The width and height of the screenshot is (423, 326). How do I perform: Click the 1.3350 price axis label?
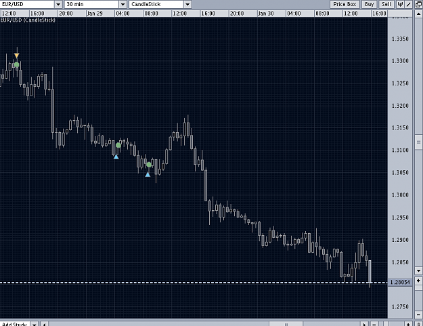point(400,39)
